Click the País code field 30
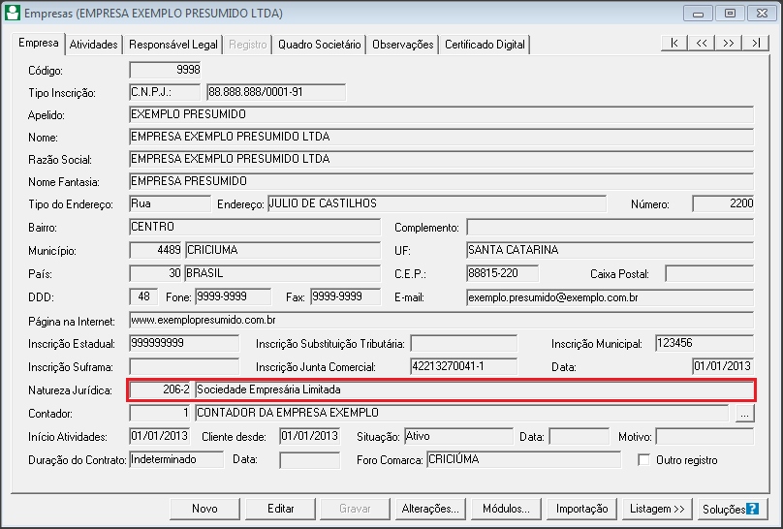 tap(156, 273)
